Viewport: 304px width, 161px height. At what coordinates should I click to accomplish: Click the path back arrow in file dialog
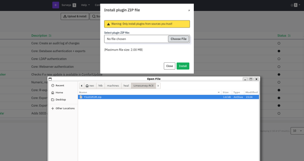[82, 86]
